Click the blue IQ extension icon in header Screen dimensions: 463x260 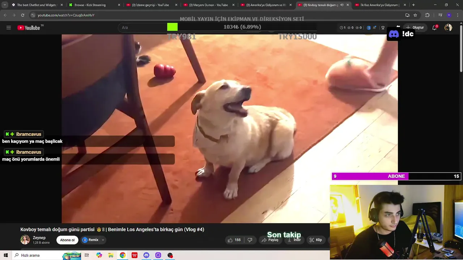(x=369, y=28)
